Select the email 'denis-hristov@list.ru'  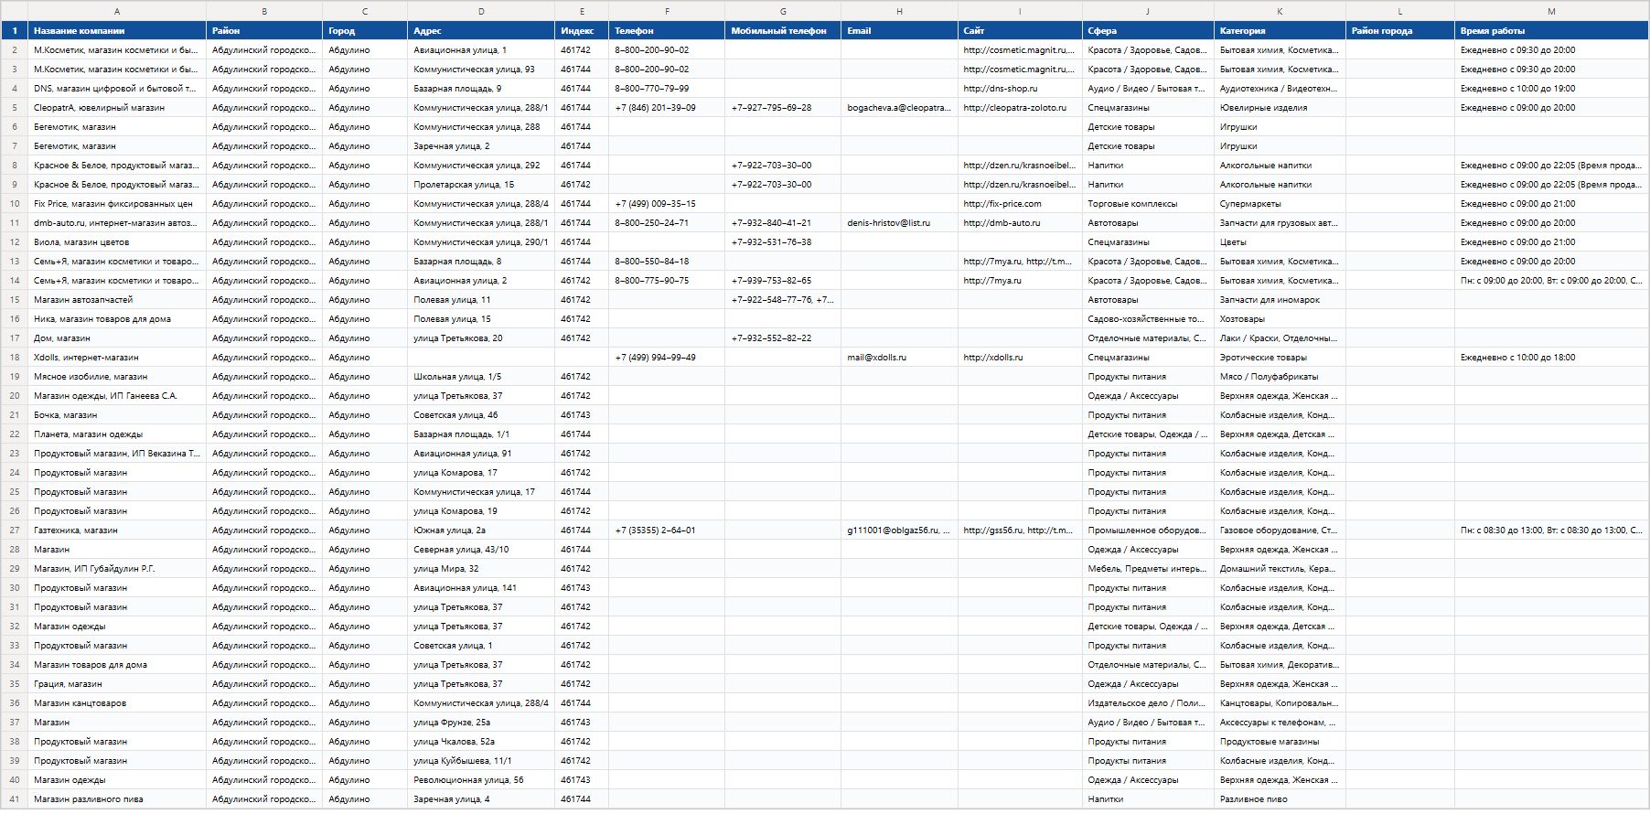pos(899,222)
